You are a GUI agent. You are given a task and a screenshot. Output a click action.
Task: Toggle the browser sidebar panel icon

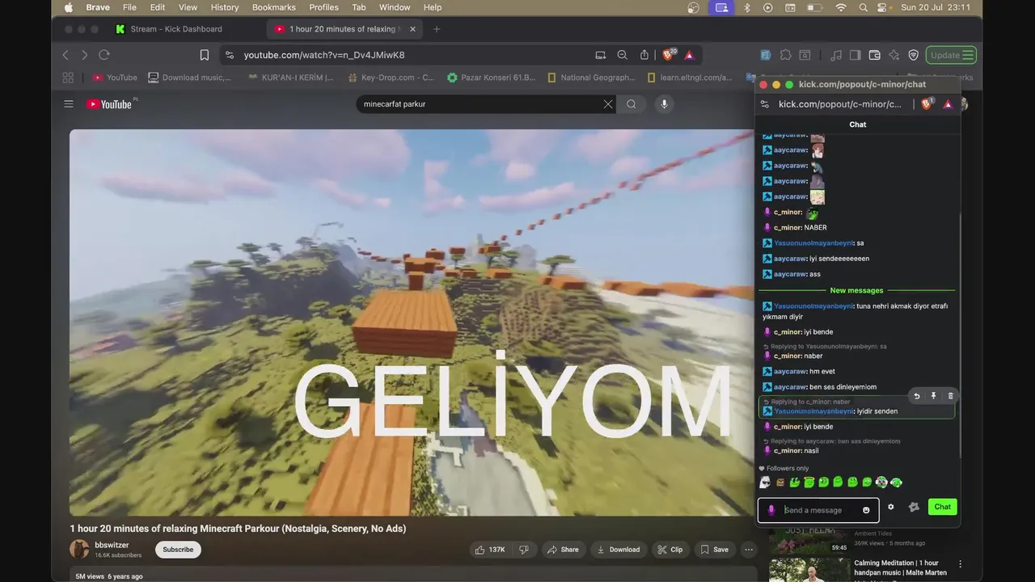[855, 55]
